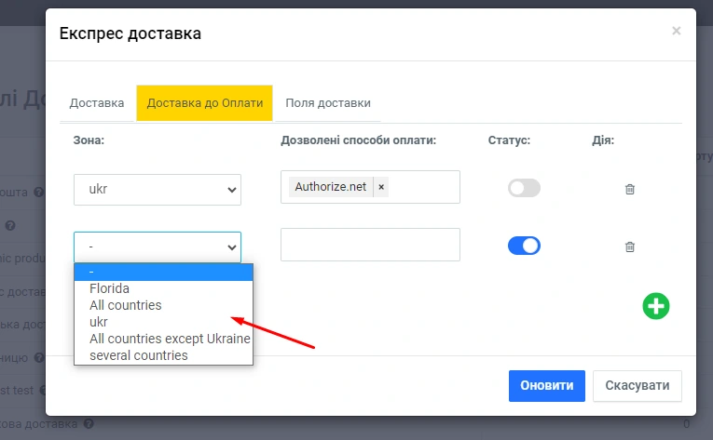
Task: Choose All countries zone option
Action: (126, 305)
